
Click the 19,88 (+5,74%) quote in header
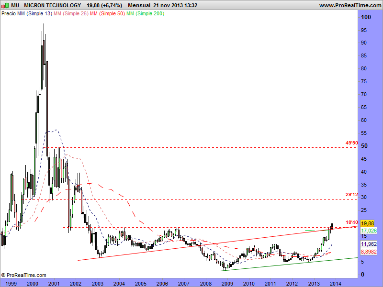pyautogui.click(x=104, y=5)
